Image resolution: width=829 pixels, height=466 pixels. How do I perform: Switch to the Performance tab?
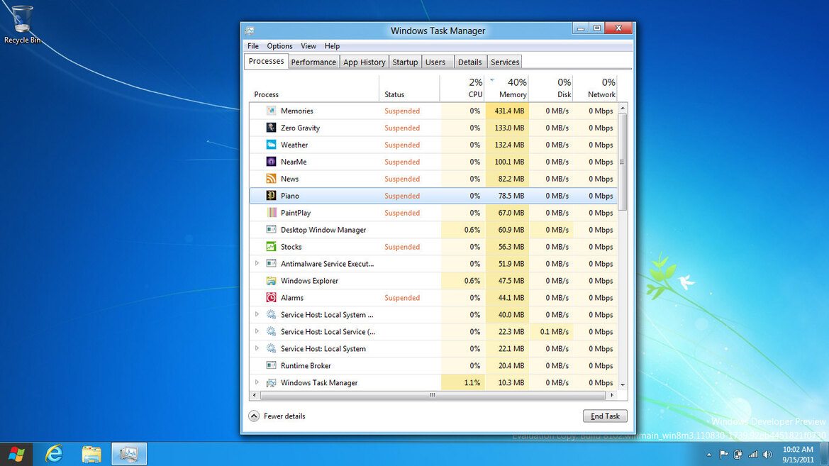click(313, 62)
